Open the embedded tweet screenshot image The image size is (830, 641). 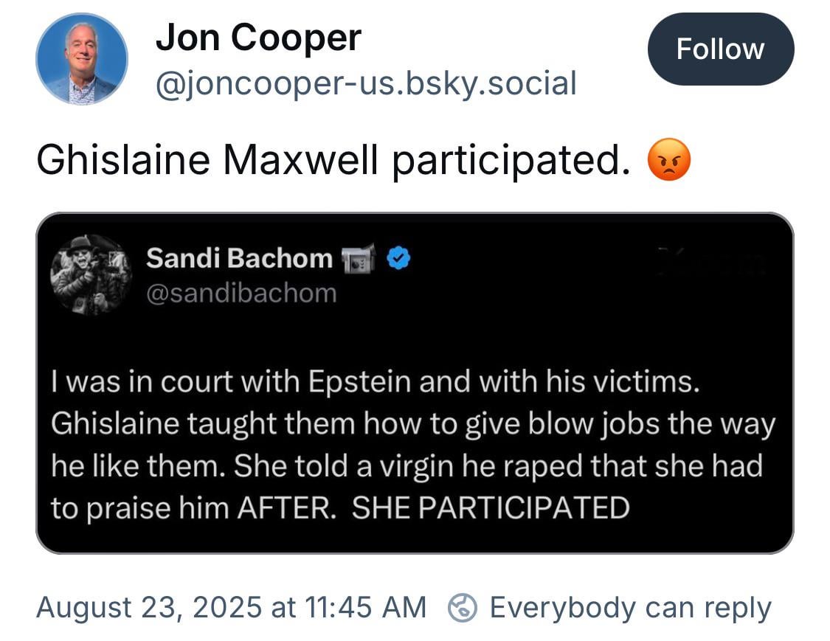point(415,384)
